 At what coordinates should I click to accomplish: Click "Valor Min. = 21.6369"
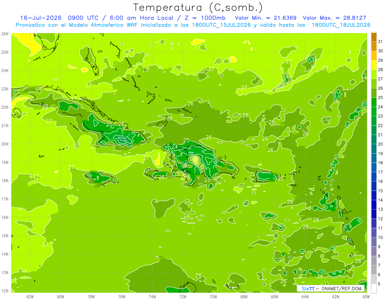pyautogui.click(x=265, y=18)
